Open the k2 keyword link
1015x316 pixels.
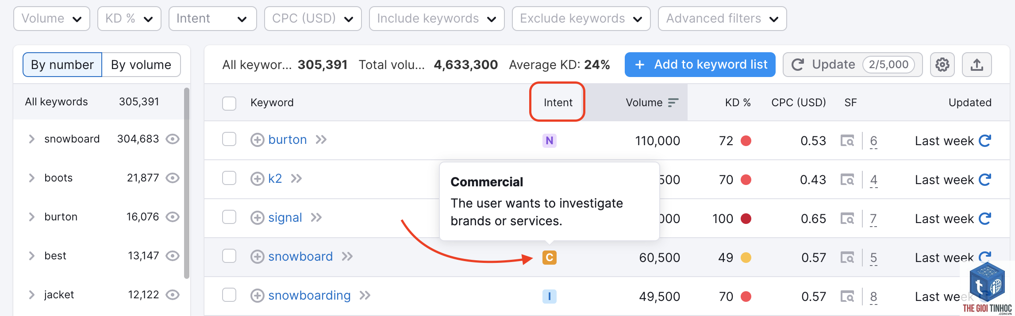275,179
